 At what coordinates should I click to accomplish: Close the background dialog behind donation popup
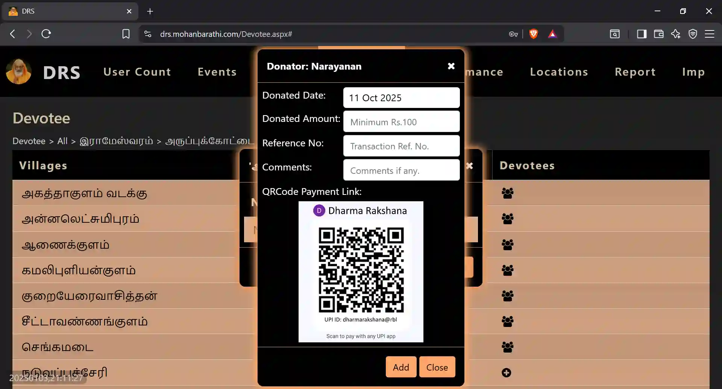(470, 166)
